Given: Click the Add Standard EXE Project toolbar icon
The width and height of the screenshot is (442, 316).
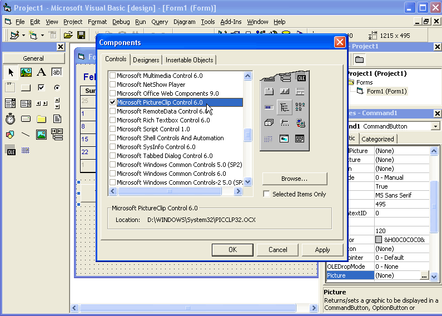Looking at the screenshot, I should [14, 35].
